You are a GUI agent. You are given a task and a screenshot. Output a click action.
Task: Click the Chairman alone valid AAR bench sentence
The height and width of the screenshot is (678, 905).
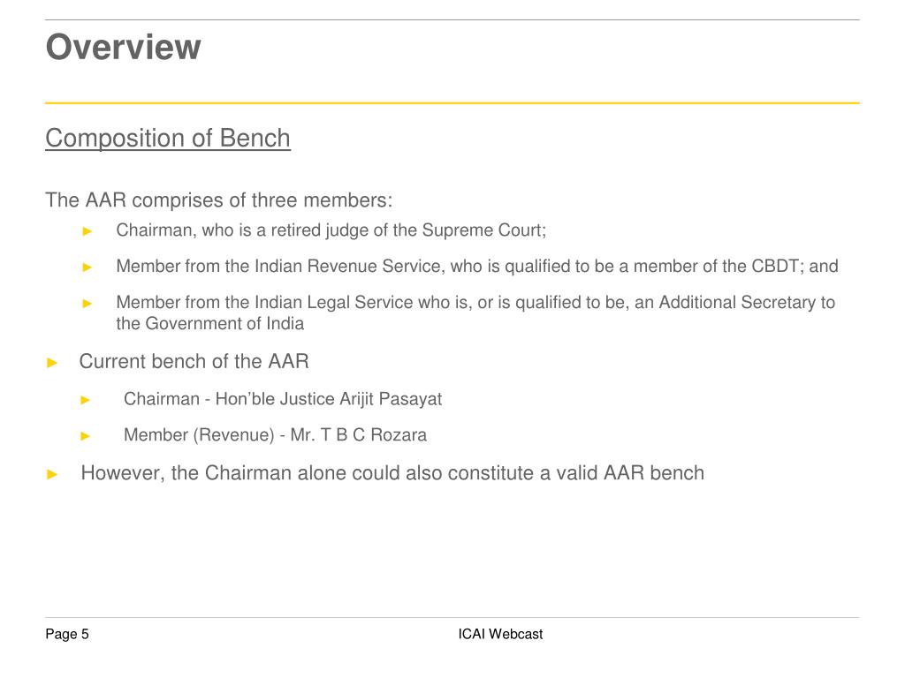pos(392,473)
